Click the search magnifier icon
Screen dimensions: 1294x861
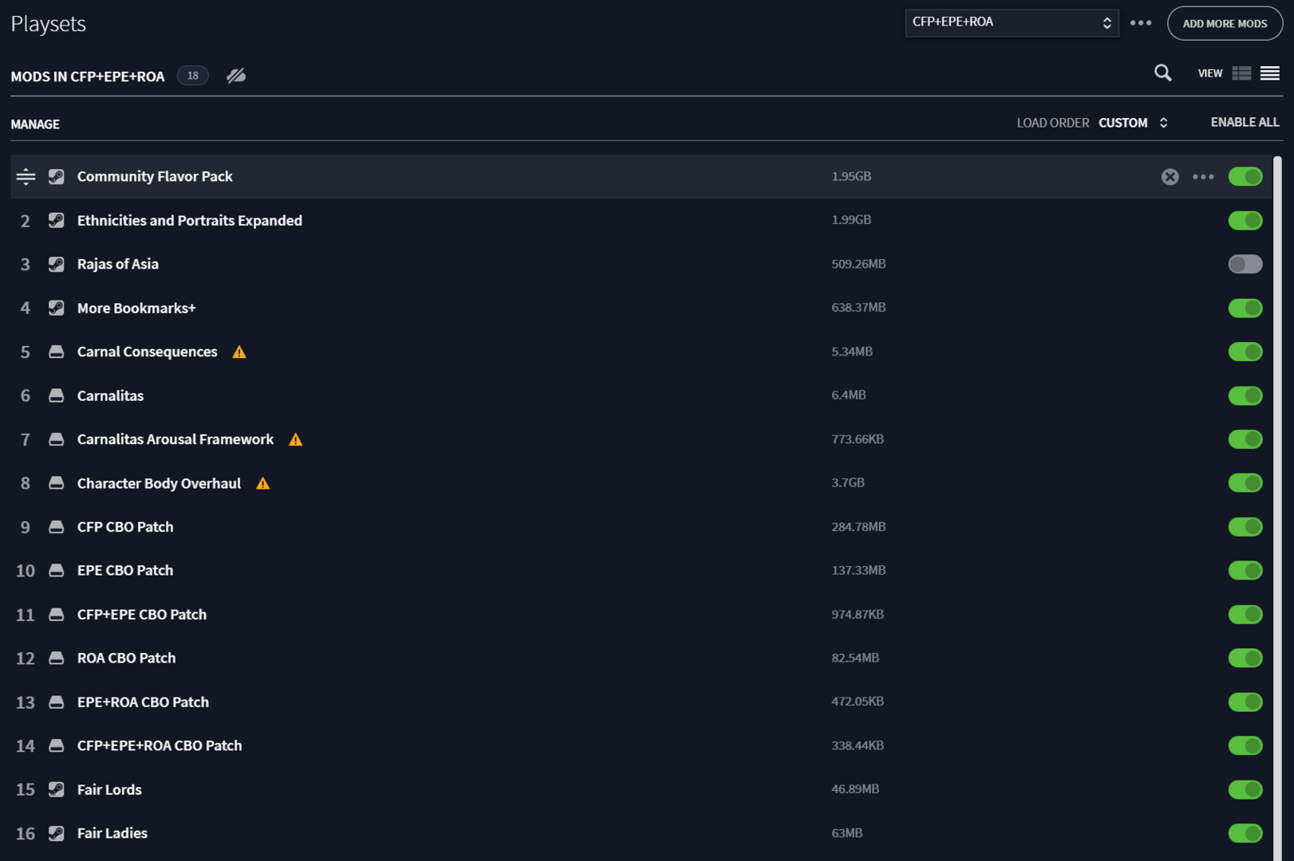(1162, 73)
